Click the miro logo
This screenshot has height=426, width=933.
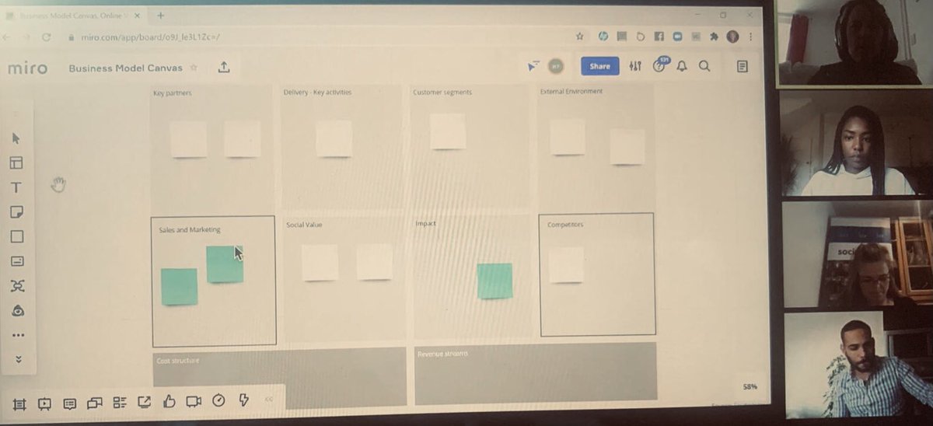point(28,68)
